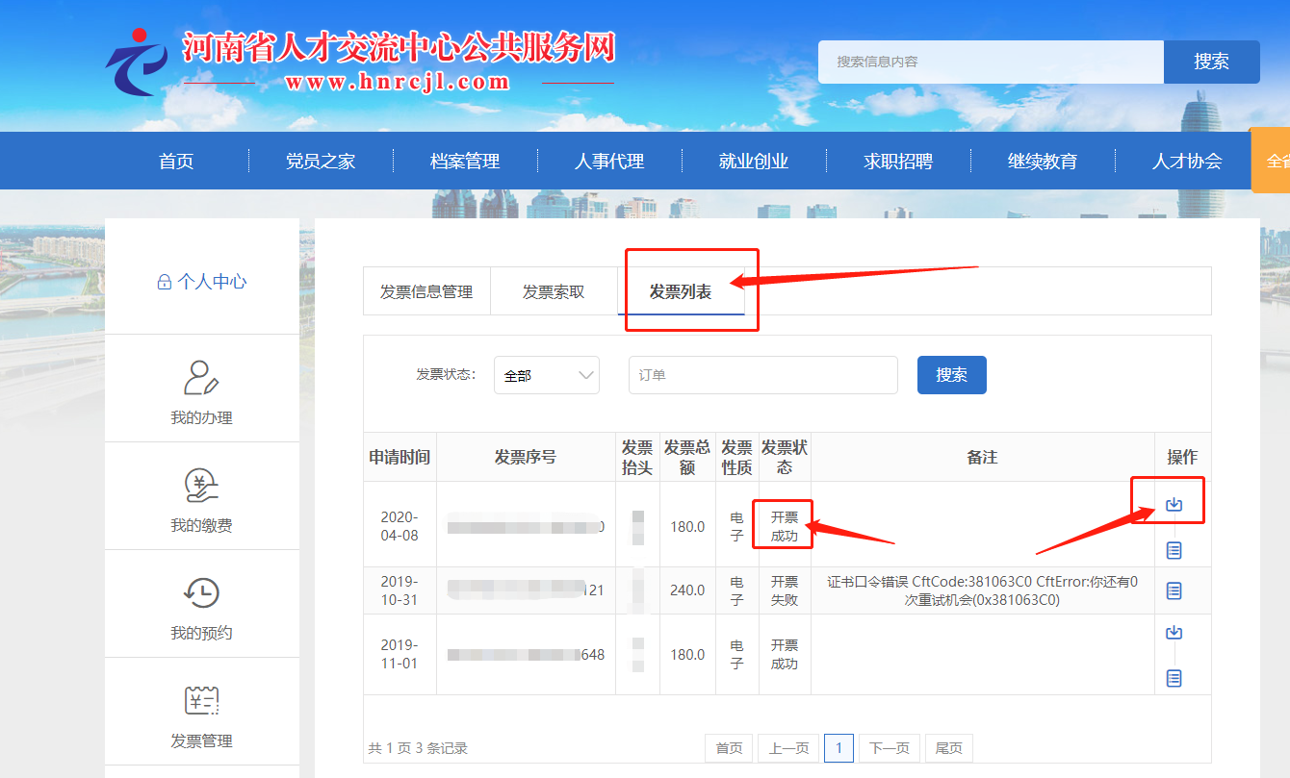1290x778 pixels.
Task: View details of the 2019-11-01 invoice
Action: (x=1174, y=678)
